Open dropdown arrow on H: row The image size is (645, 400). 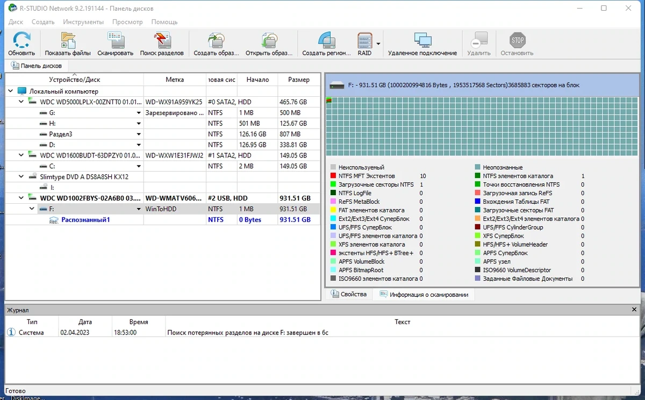point(139,124)
